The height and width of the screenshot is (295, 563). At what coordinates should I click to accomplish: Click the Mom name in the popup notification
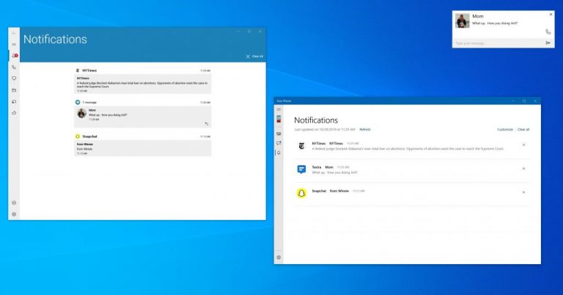coord(478,16)
